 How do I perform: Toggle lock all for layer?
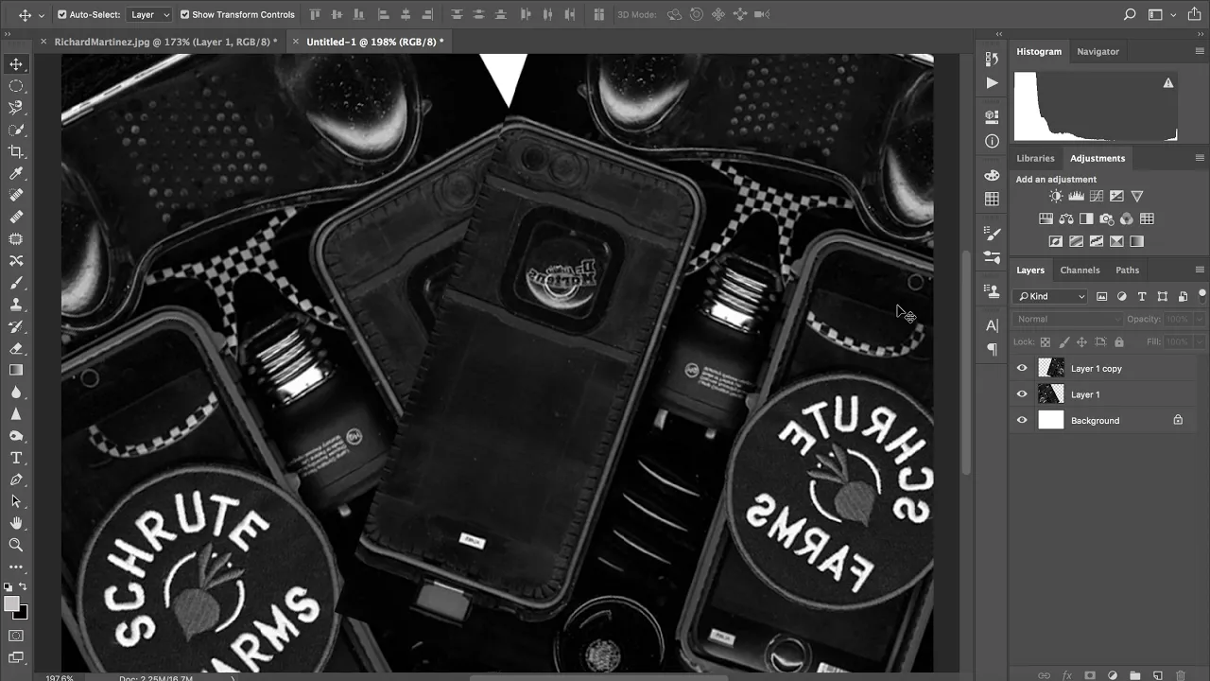pyautogui.click(x=1119, y=342)
